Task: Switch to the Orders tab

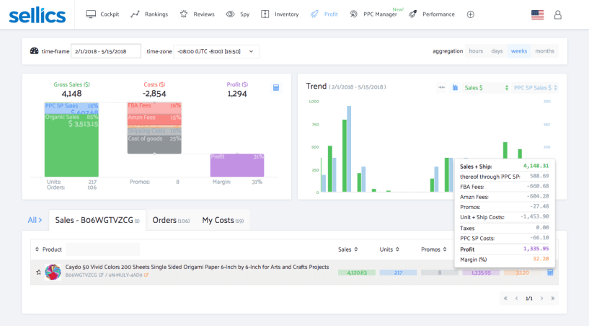Action: [x=170, y=220]
